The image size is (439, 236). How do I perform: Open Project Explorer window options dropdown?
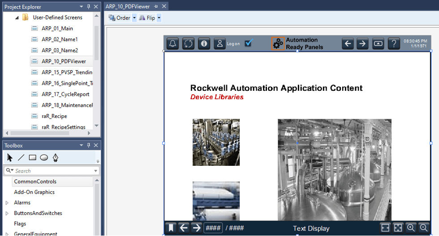click(81, 7)
